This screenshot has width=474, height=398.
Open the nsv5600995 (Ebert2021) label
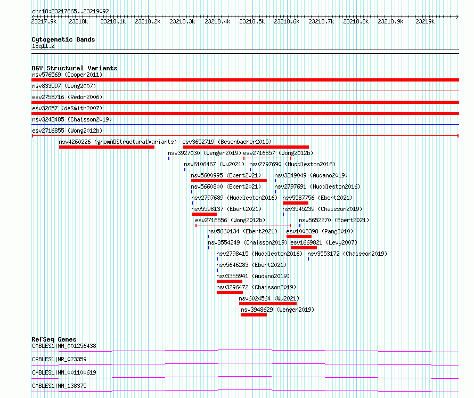click(226, 175)
